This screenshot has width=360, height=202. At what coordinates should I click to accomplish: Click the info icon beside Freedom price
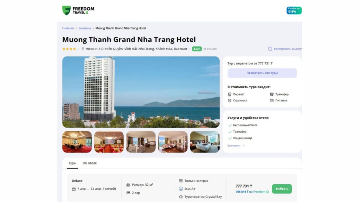[267, 192]
